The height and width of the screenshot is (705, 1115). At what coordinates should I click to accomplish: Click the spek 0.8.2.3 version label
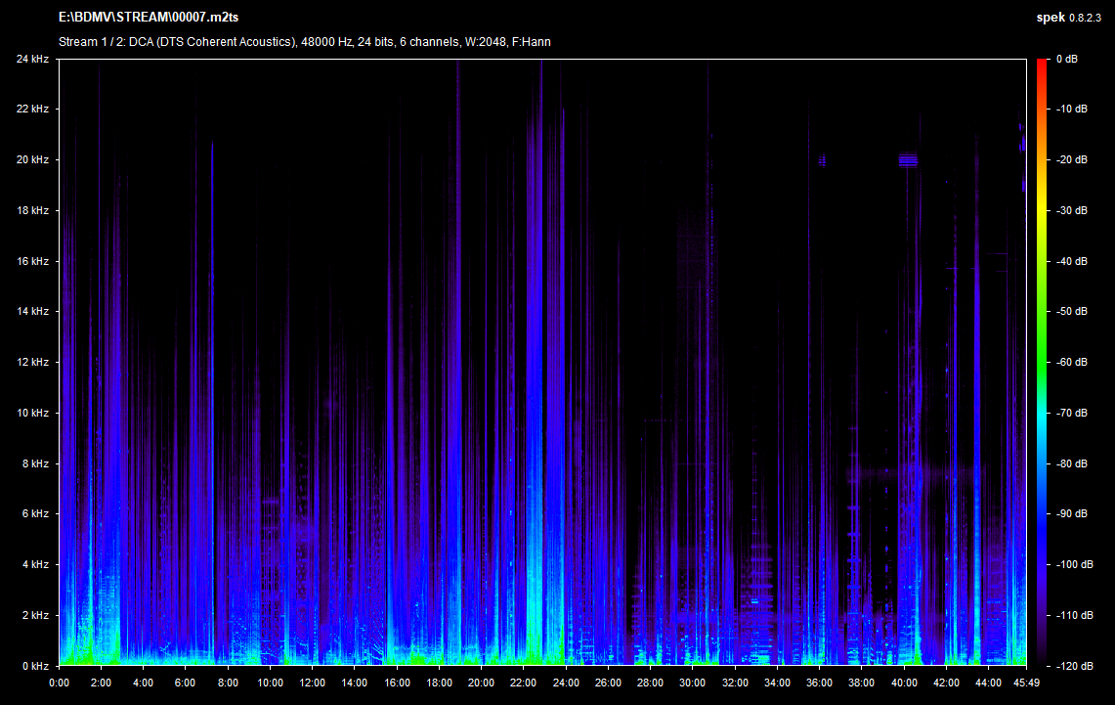pos(1071,18)
